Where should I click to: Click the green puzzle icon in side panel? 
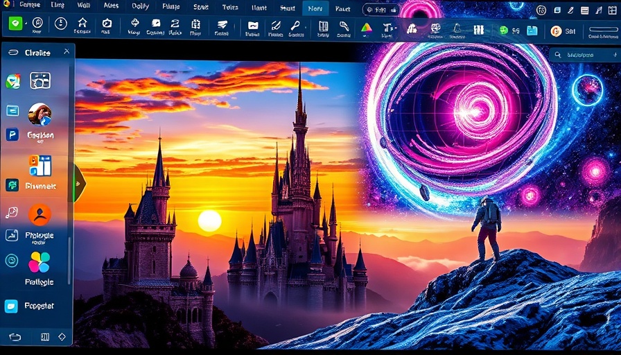[x=12, y=185]
